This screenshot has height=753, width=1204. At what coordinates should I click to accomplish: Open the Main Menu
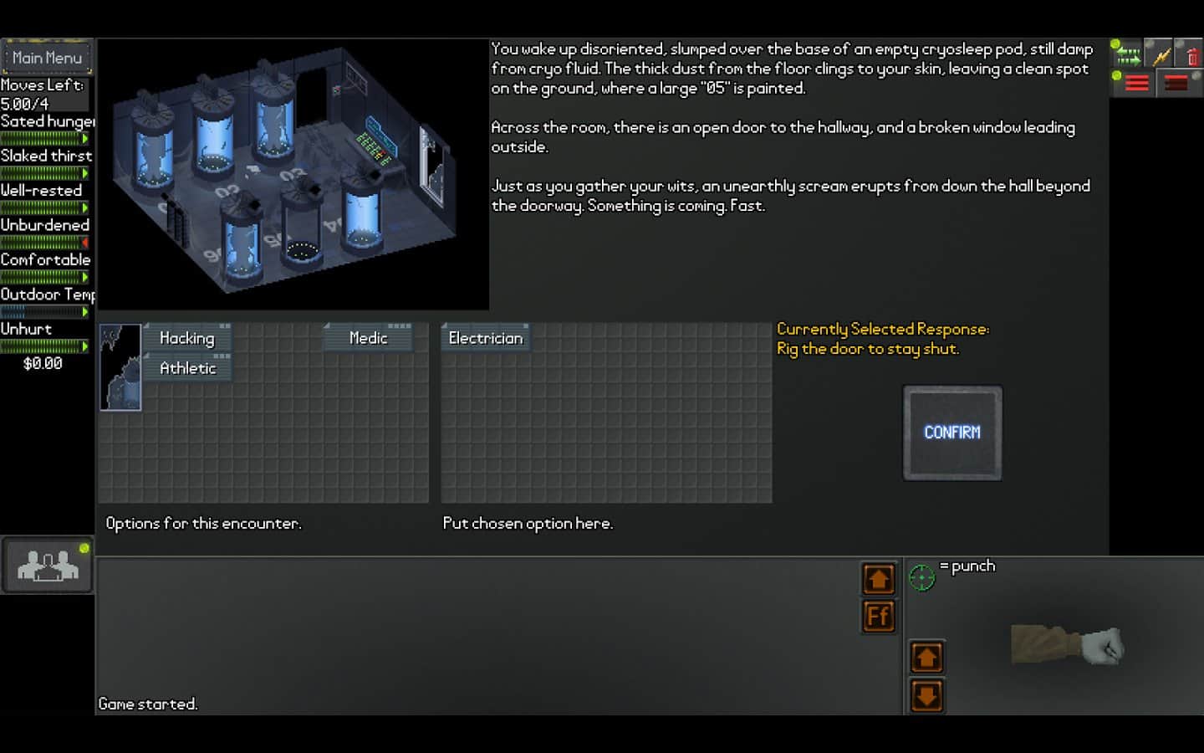pyautogui.click(x=47, y=58)
